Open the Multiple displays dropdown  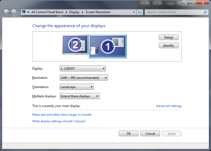tap(79, 96)
